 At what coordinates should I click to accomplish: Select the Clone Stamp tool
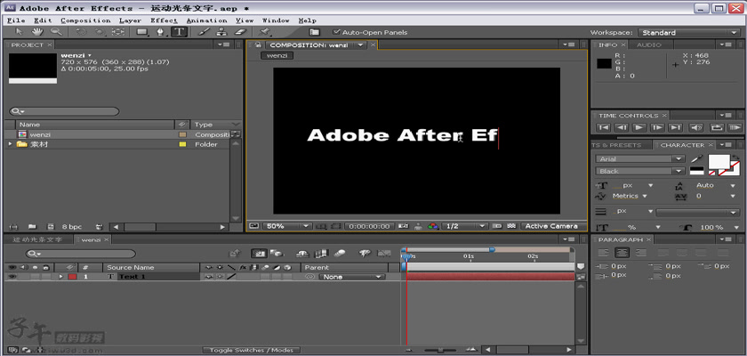(x=221, y=32)
